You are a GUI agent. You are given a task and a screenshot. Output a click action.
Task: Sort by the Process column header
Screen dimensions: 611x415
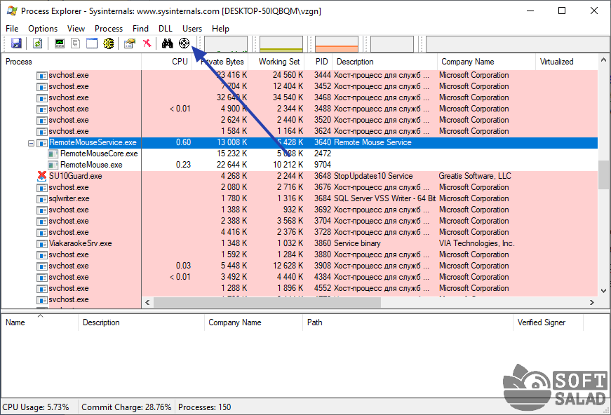click(x=72, y=62)
